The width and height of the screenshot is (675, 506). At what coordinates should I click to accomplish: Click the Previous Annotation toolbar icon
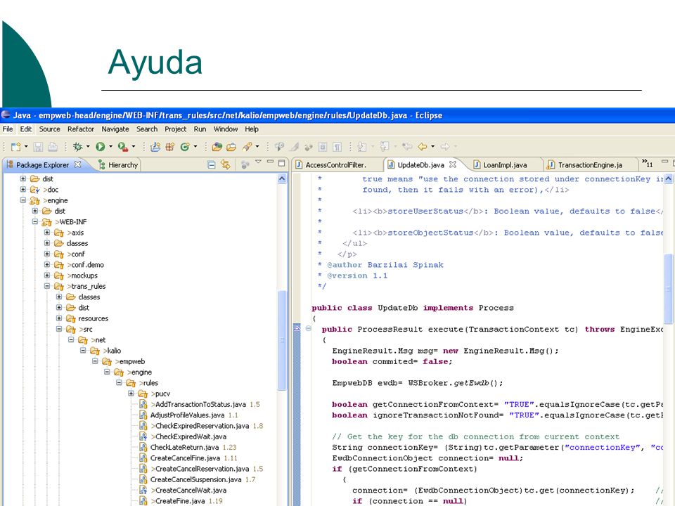click(385, 147)
